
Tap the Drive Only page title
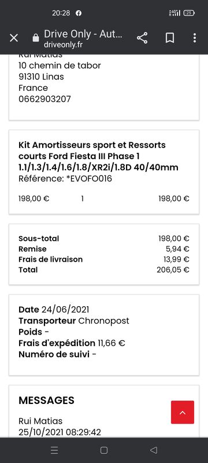tap(83, 34)
